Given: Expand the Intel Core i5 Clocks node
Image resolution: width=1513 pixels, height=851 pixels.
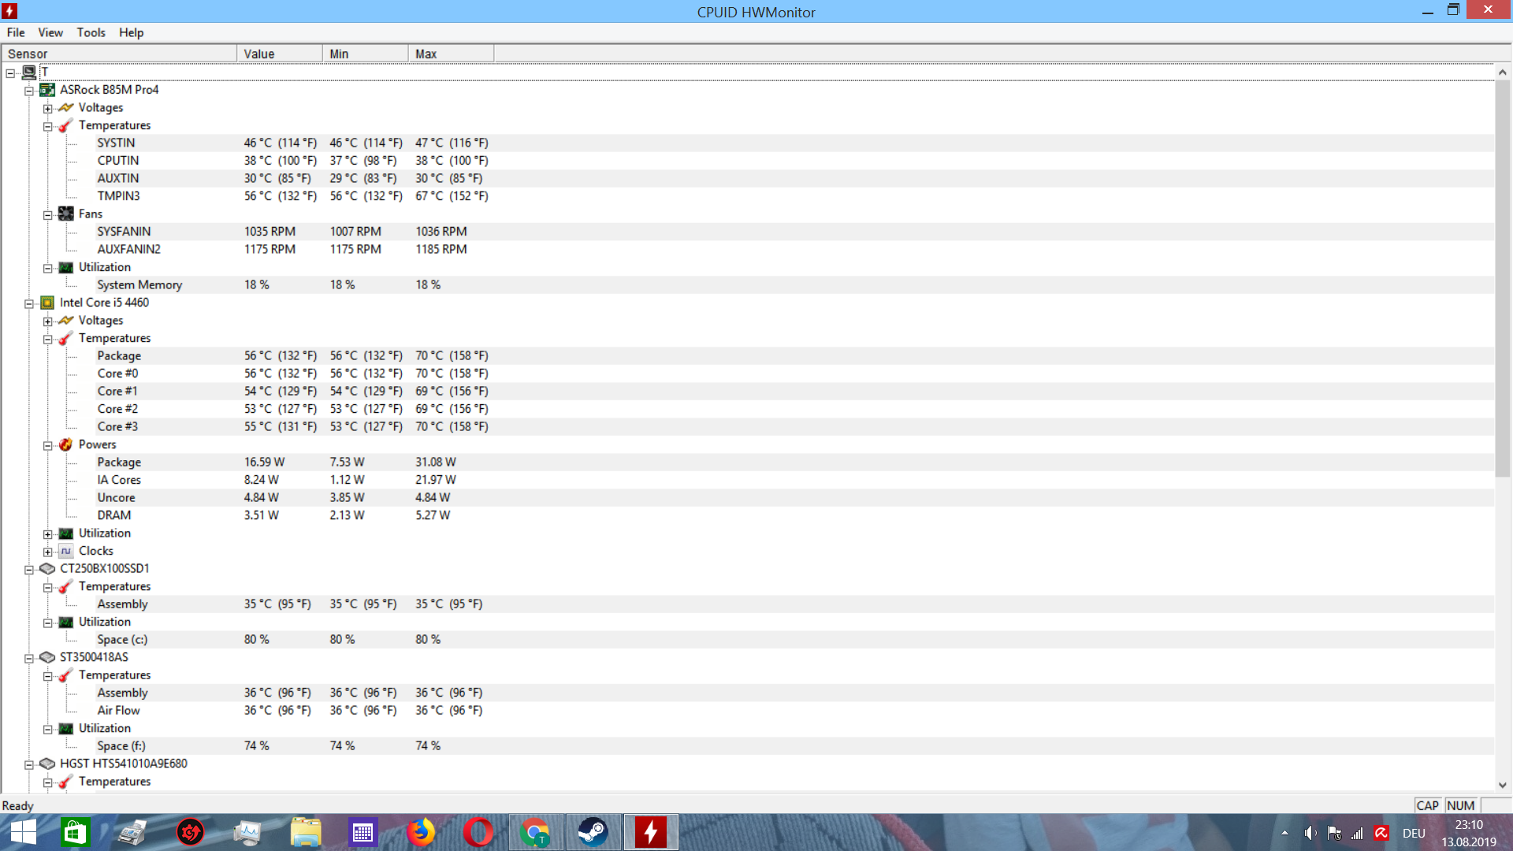Looking at the screenshot, I should click(x=48, y=552).
